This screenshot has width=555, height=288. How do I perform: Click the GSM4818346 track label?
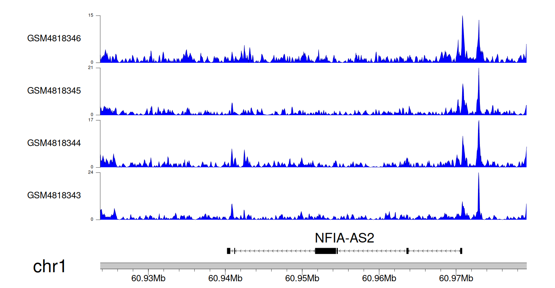click(x=54, y=38)
